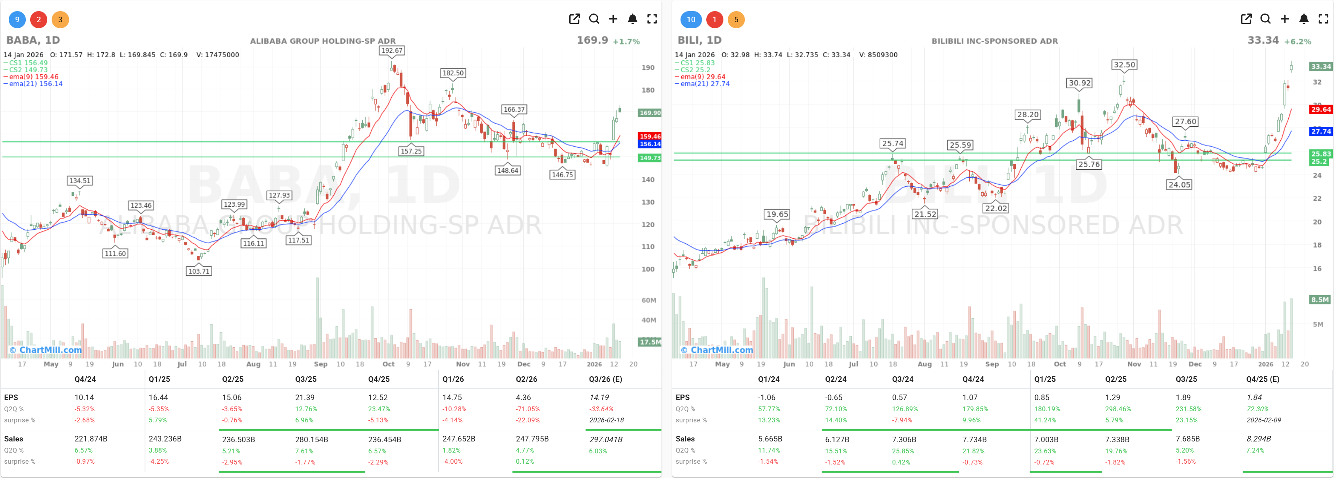Expand BILI chart to fullscreen
The height and width of the screenshot is (478, 1334).
coord(1323,19)
